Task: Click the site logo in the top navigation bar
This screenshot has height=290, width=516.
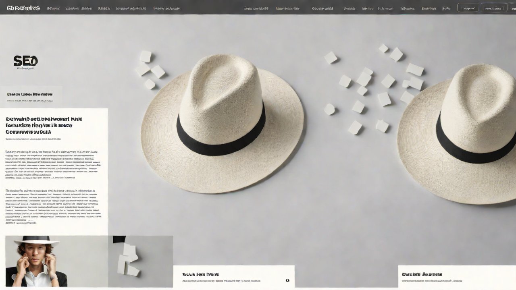Action: point(23,8)
